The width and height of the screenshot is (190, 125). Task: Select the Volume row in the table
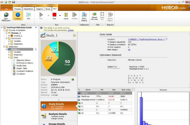click(105, 93)
